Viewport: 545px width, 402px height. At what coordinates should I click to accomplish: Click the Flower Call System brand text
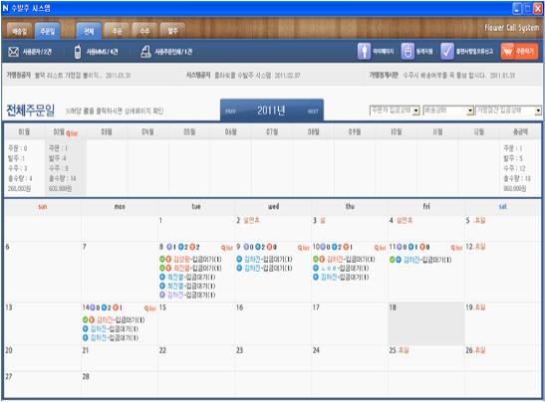pyautogui.click(x=512, y=28)
